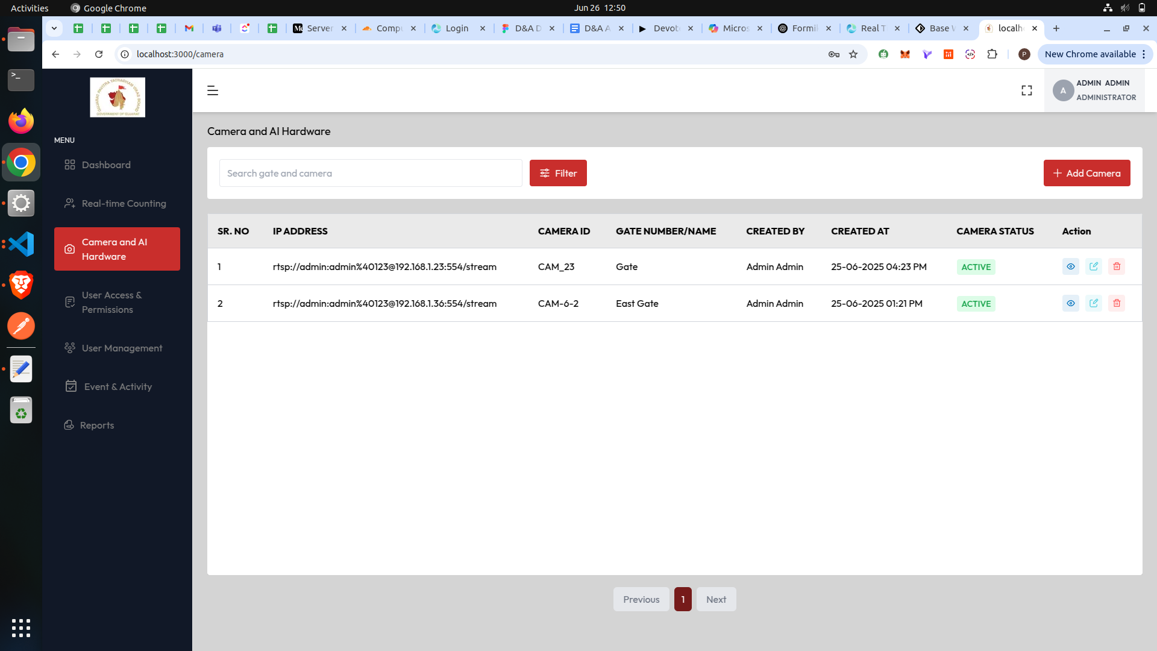1157x651 pixels.
Task: Click the hamburger menu toggle icon
Action: click(212, 90)
